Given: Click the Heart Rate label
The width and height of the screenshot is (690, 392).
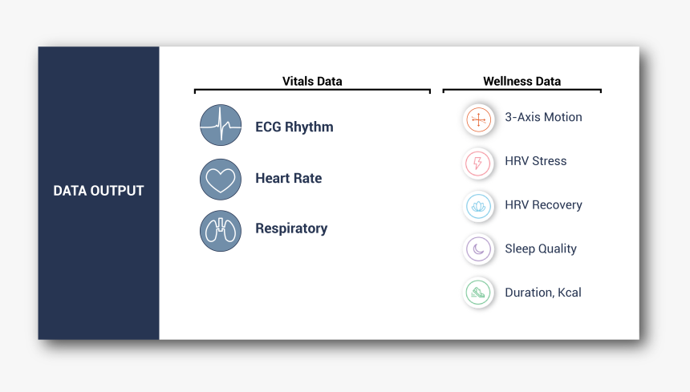Looking at the screenshot, I should pyautogui.click(x=289, y=178).
